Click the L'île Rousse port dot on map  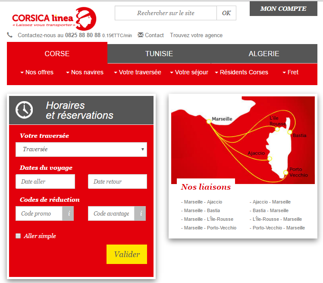(277, 129)
